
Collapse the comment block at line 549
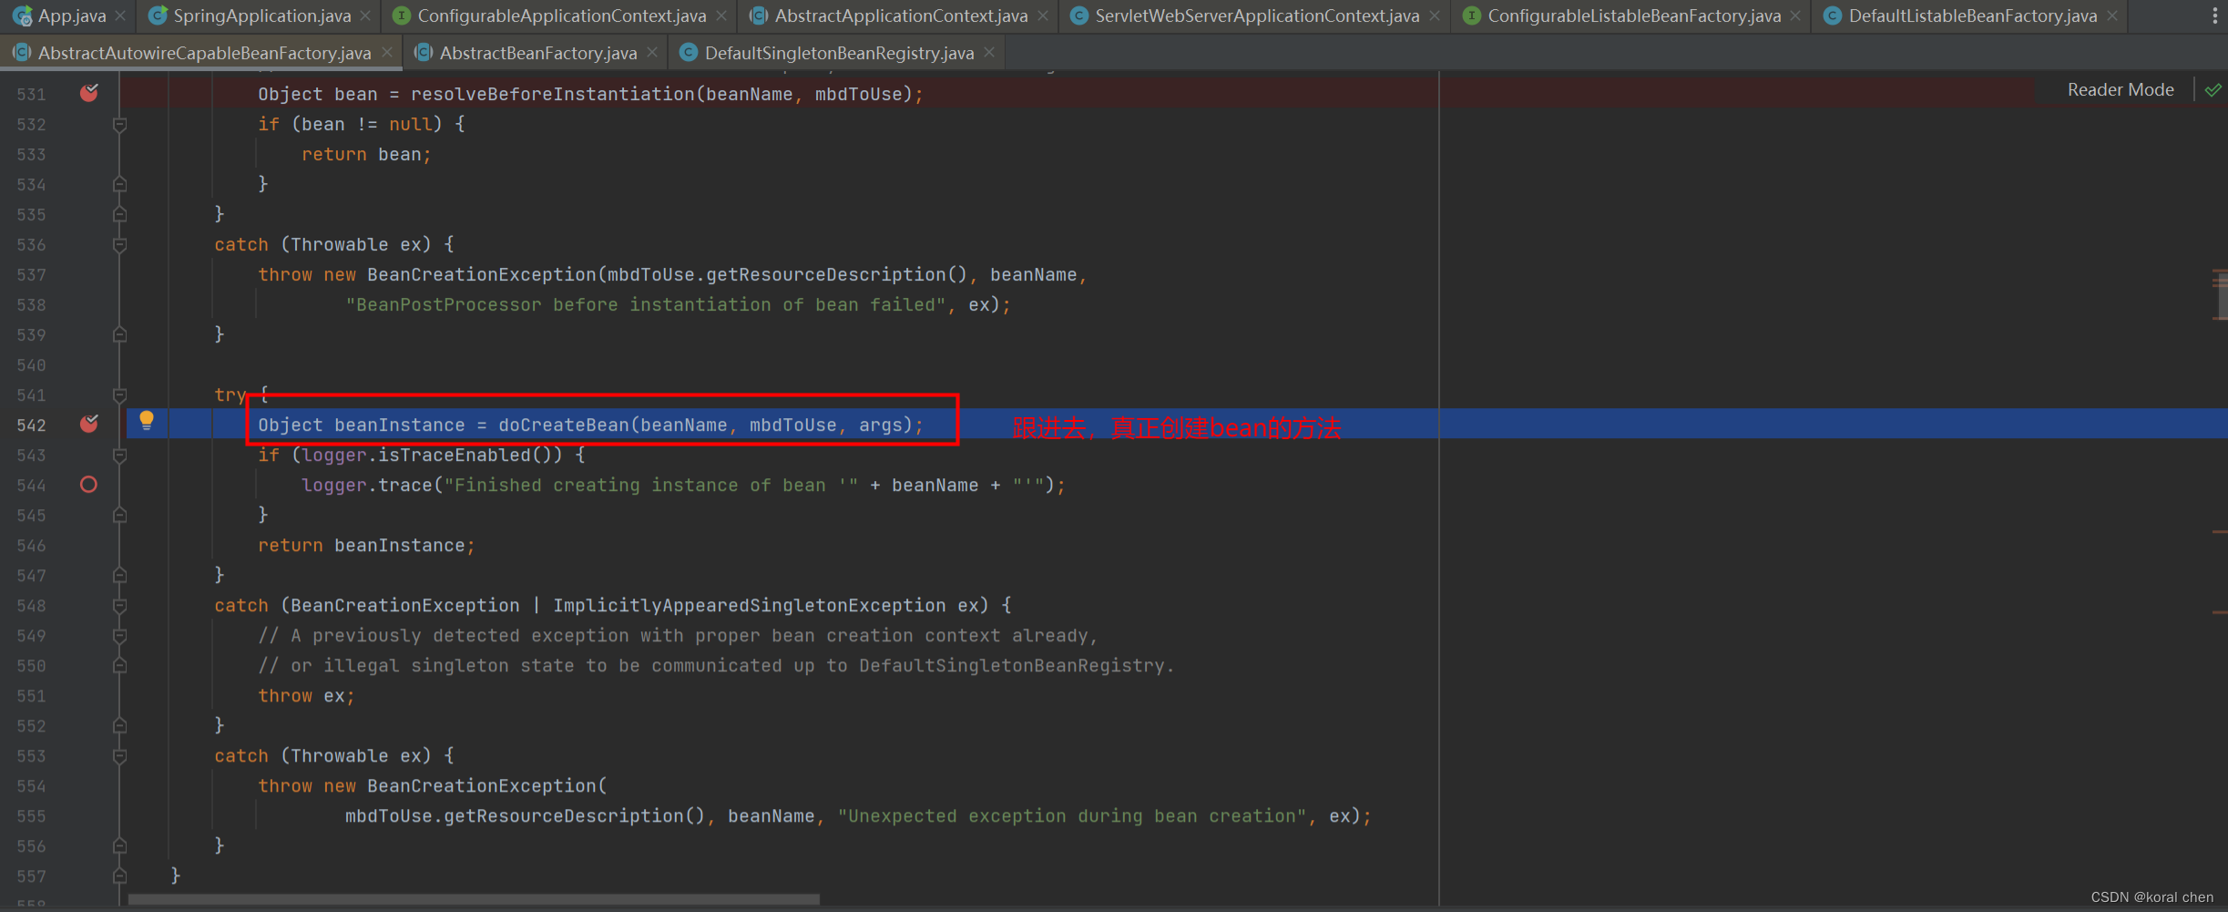click(119, 635)
